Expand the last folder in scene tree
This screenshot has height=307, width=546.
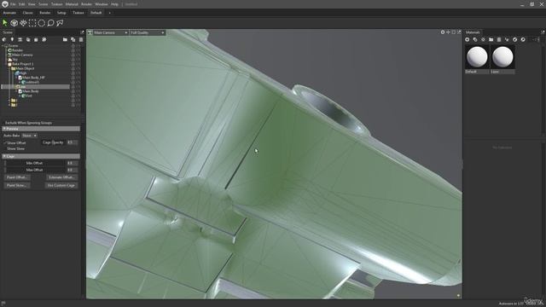tap(9, 105)
